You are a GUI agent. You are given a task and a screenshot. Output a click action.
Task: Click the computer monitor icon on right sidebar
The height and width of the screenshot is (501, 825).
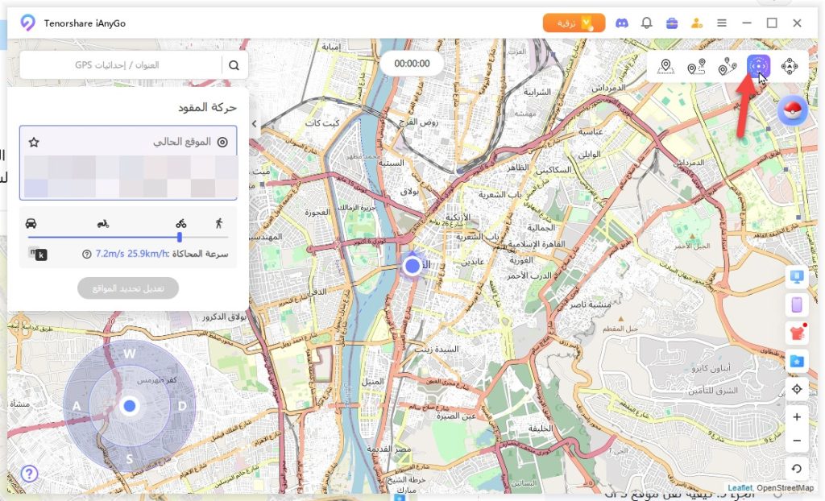click(x=797, y=277)
